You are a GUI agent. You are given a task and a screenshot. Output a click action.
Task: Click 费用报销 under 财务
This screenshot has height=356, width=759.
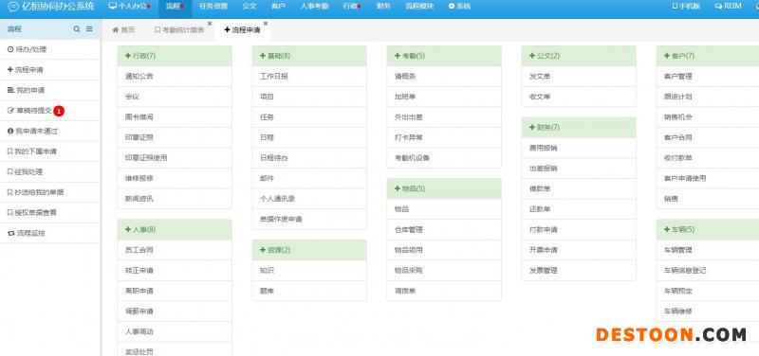pyautogui.click(x=579, y=149)
